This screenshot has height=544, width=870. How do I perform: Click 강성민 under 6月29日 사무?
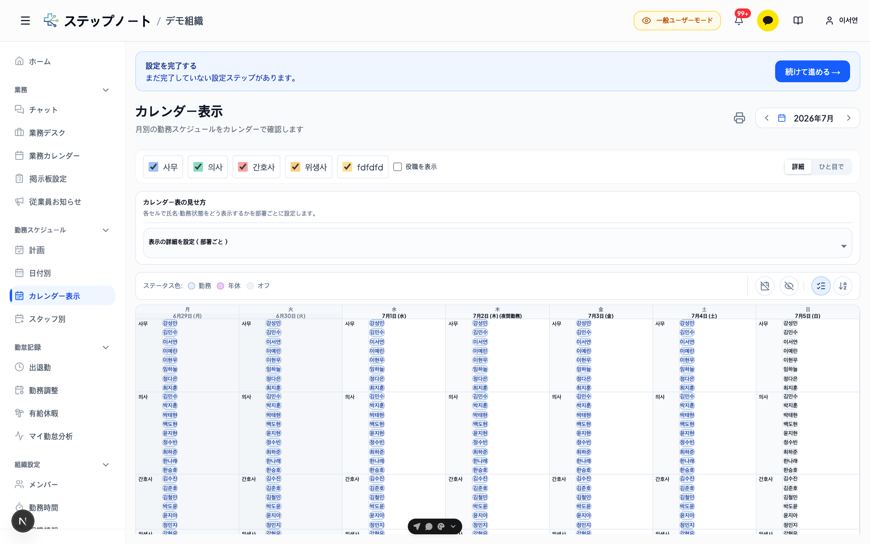[170, 323]
